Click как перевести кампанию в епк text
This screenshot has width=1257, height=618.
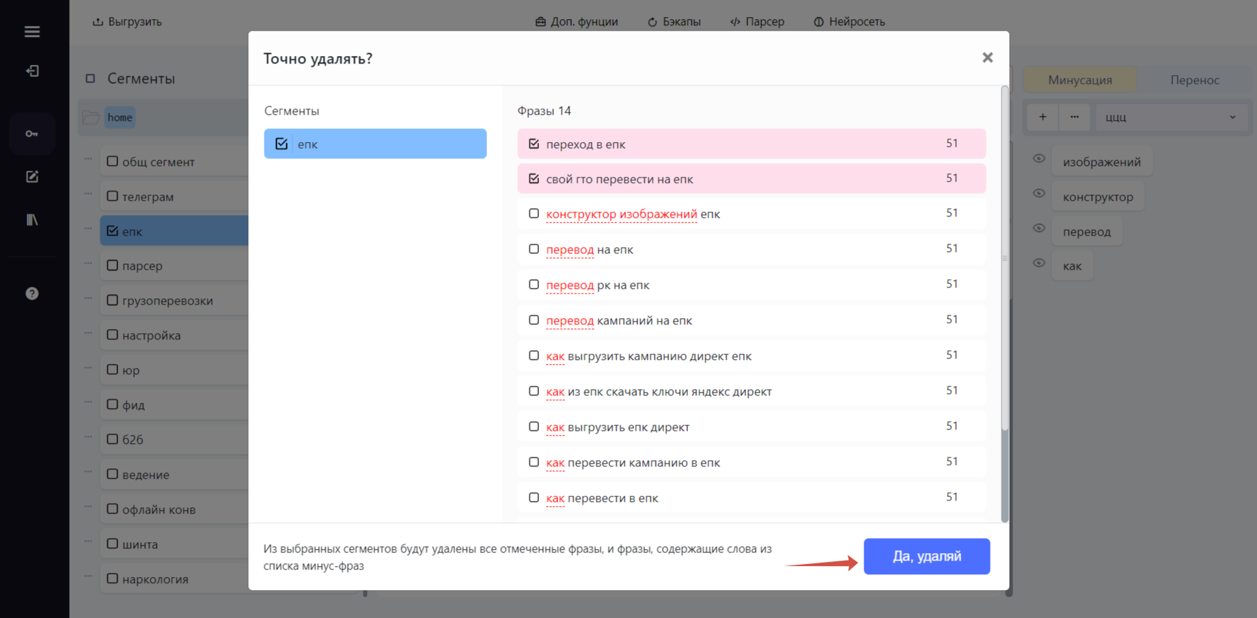click(x=633, y=463)
